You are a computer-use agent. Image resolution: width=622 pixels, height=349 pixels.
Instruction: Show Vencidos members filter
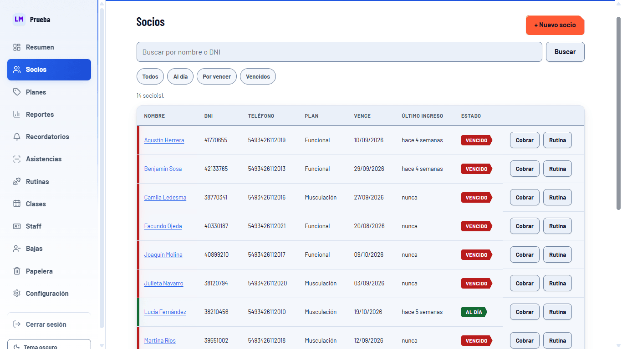(x=258, y=76)
